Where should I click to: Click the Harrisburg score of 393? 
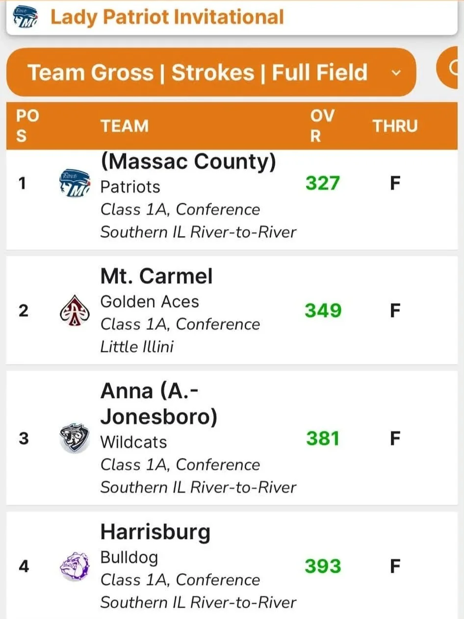(x=323, y=566)
